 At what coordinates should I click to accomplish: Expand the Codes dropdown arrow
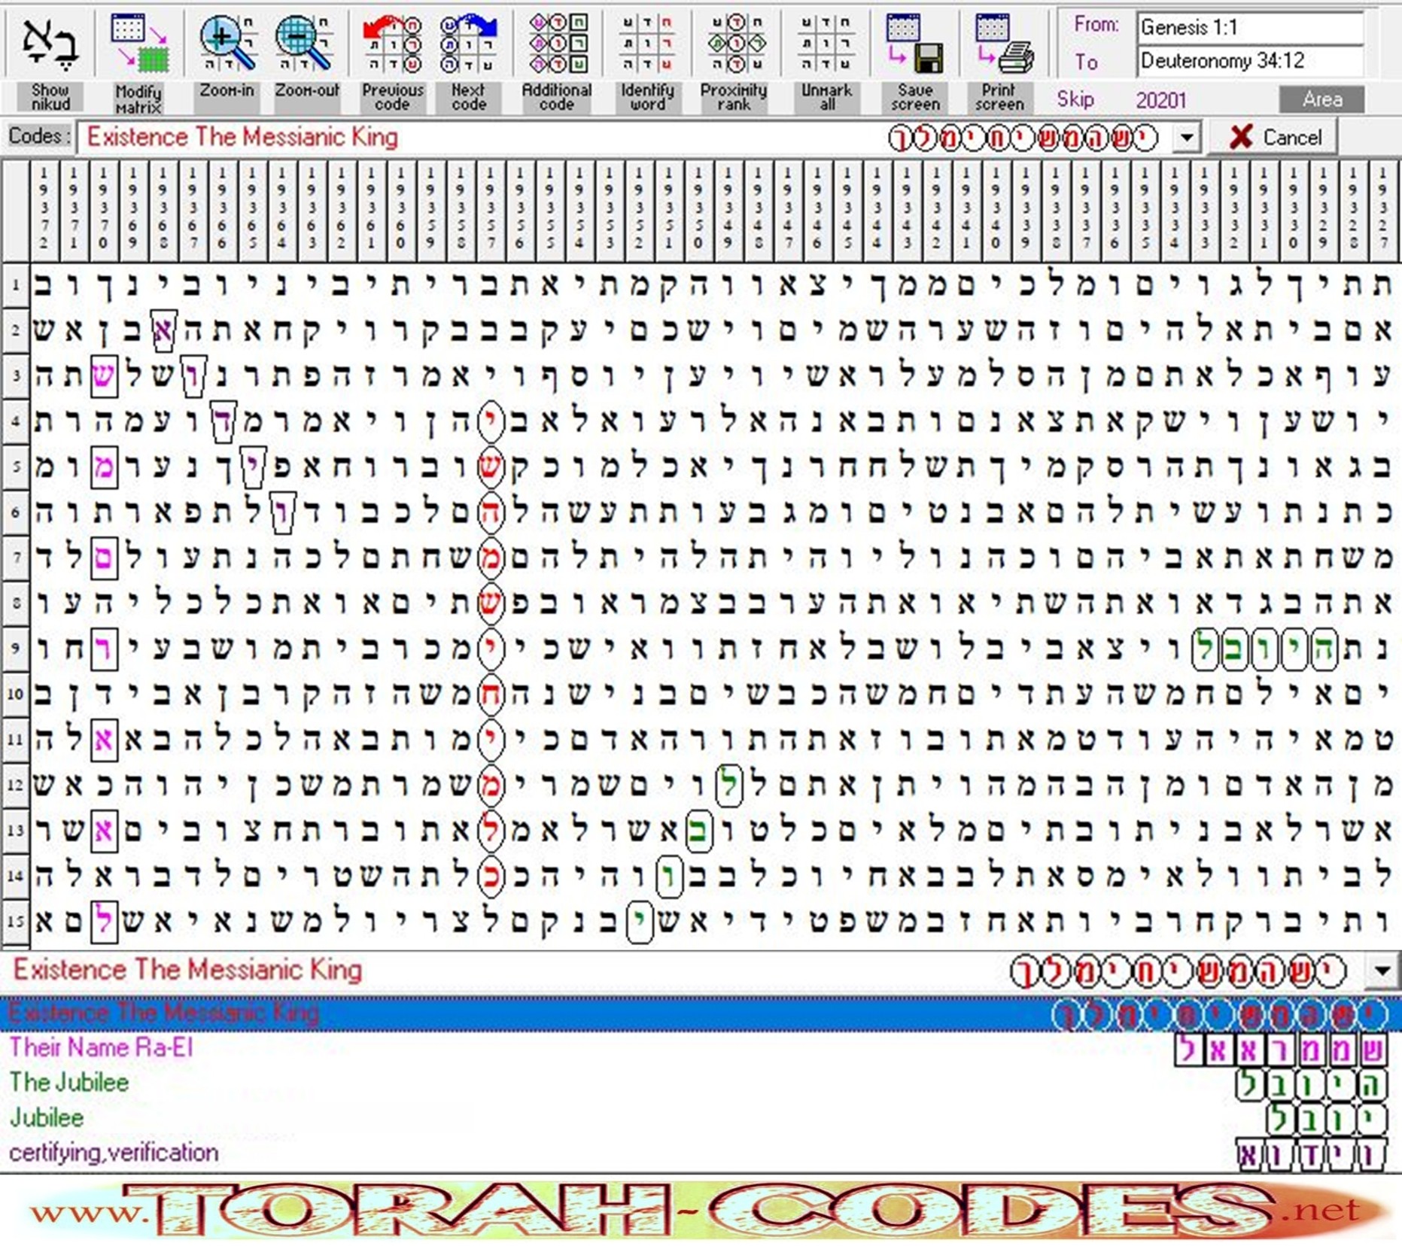point(1187,138)
